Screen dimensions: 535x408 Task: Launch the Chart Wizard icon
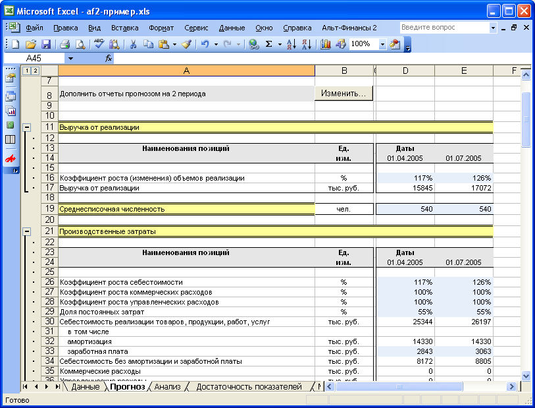[x=326, y=44]
